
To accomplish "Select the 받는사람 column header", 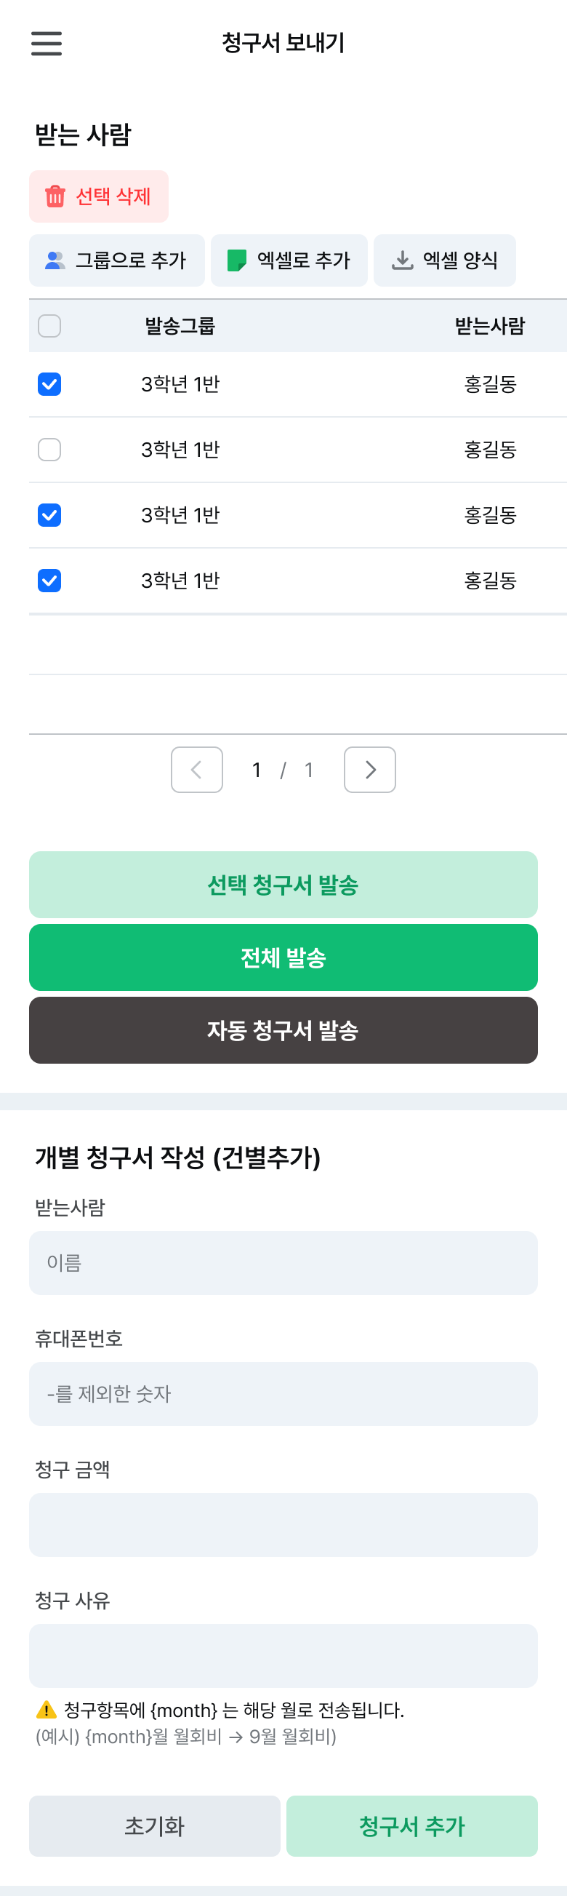I will pos(491,326).
